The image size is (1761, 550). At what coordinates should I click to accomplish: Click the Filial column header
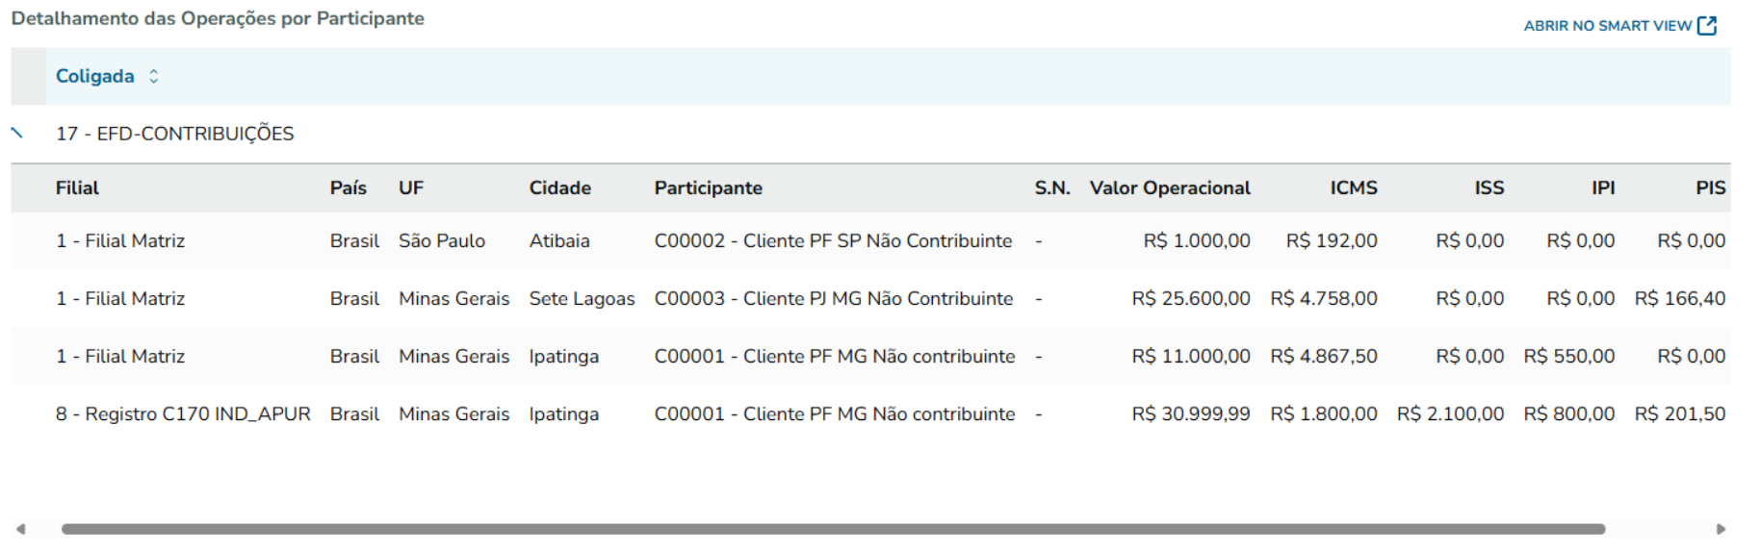(x=77, y=187)
